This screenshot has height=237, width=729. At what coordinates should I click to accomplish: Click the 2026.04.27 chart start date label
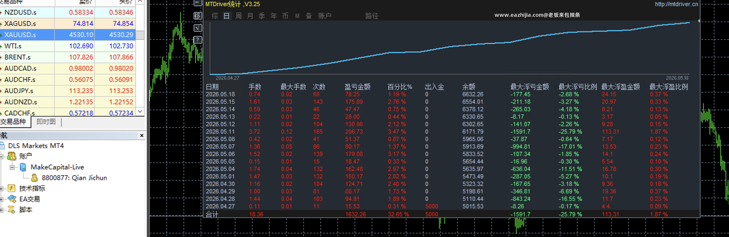[x=228, y=78]
